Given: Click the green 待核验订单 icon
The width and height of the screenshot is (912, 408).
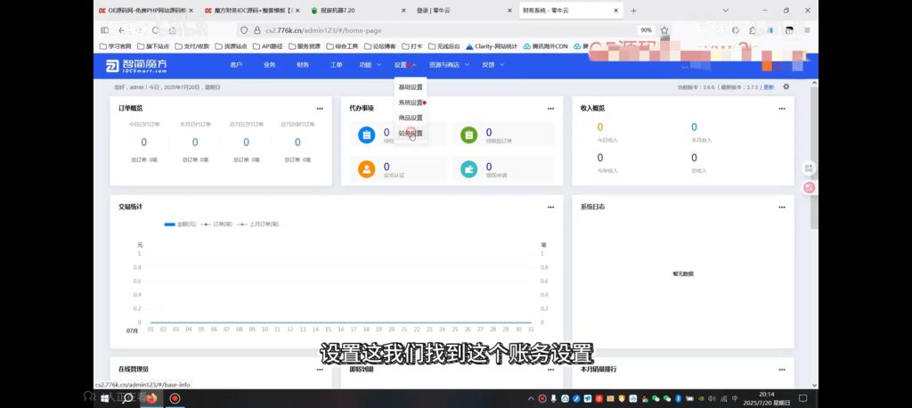Looking at the screenshot, I should point(469,135).
